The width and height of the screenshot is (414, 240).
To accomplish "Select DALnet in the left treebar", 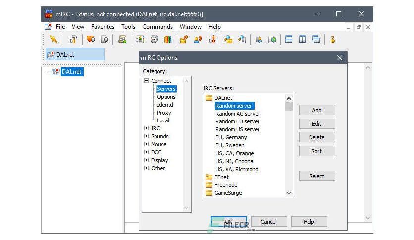I will pyautogui.click(x=72, y=72).
